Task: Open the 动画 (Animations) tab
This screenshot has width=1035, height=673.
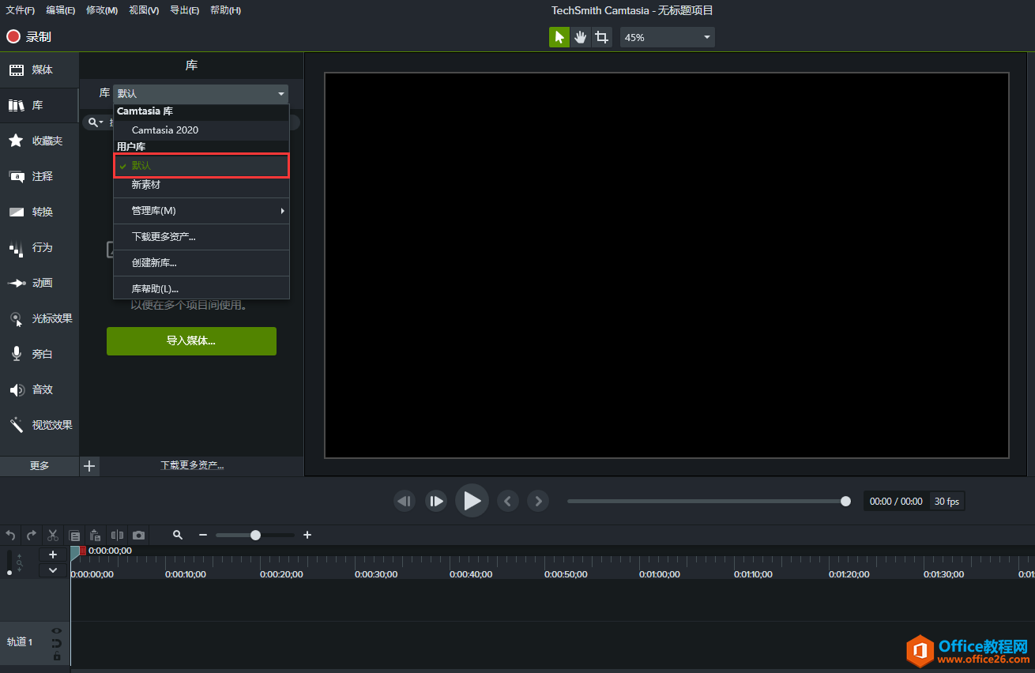Action: click(x=39, y=283)
